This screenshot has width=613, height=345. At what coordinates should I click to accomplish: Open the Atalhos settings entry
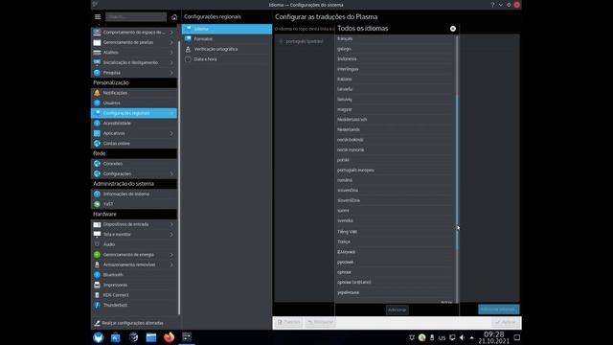pyautogui.click(x=134, y=53)
